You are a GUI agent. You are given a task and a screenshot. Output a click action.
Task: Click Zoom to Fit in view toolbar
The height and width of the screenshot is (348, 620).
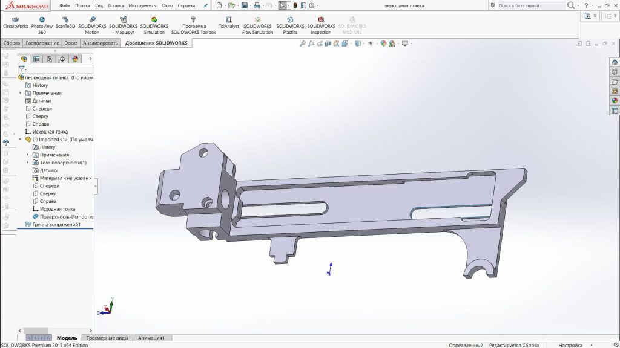coord(303,43)
